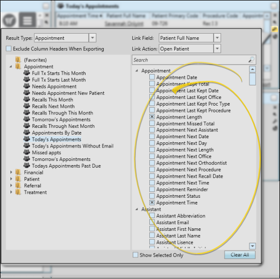Toggle Show Selected Only checkbox
The height and width of the screenshot is (279, 280).
pos(135,255)
